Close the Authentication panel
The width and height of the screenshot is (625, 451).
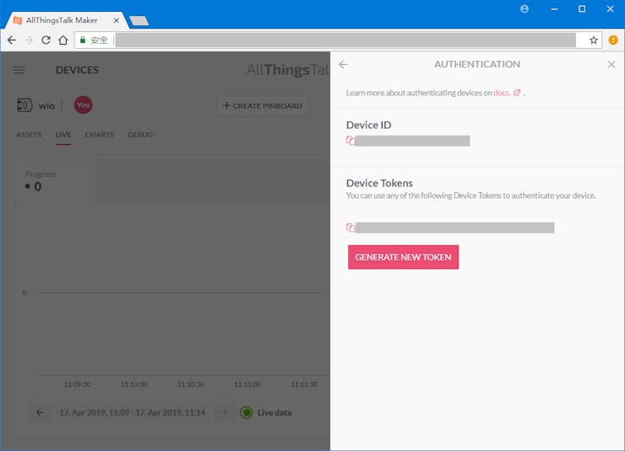(611, 64)
